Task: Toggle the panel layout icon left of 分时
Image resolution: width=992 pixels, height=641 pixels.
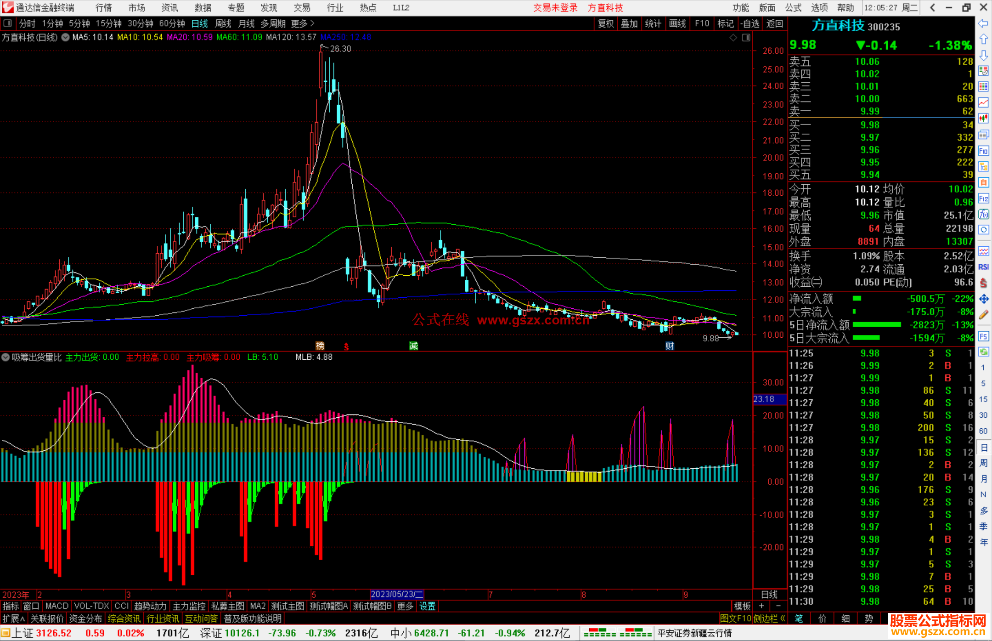Action: (x=8, y=23)
